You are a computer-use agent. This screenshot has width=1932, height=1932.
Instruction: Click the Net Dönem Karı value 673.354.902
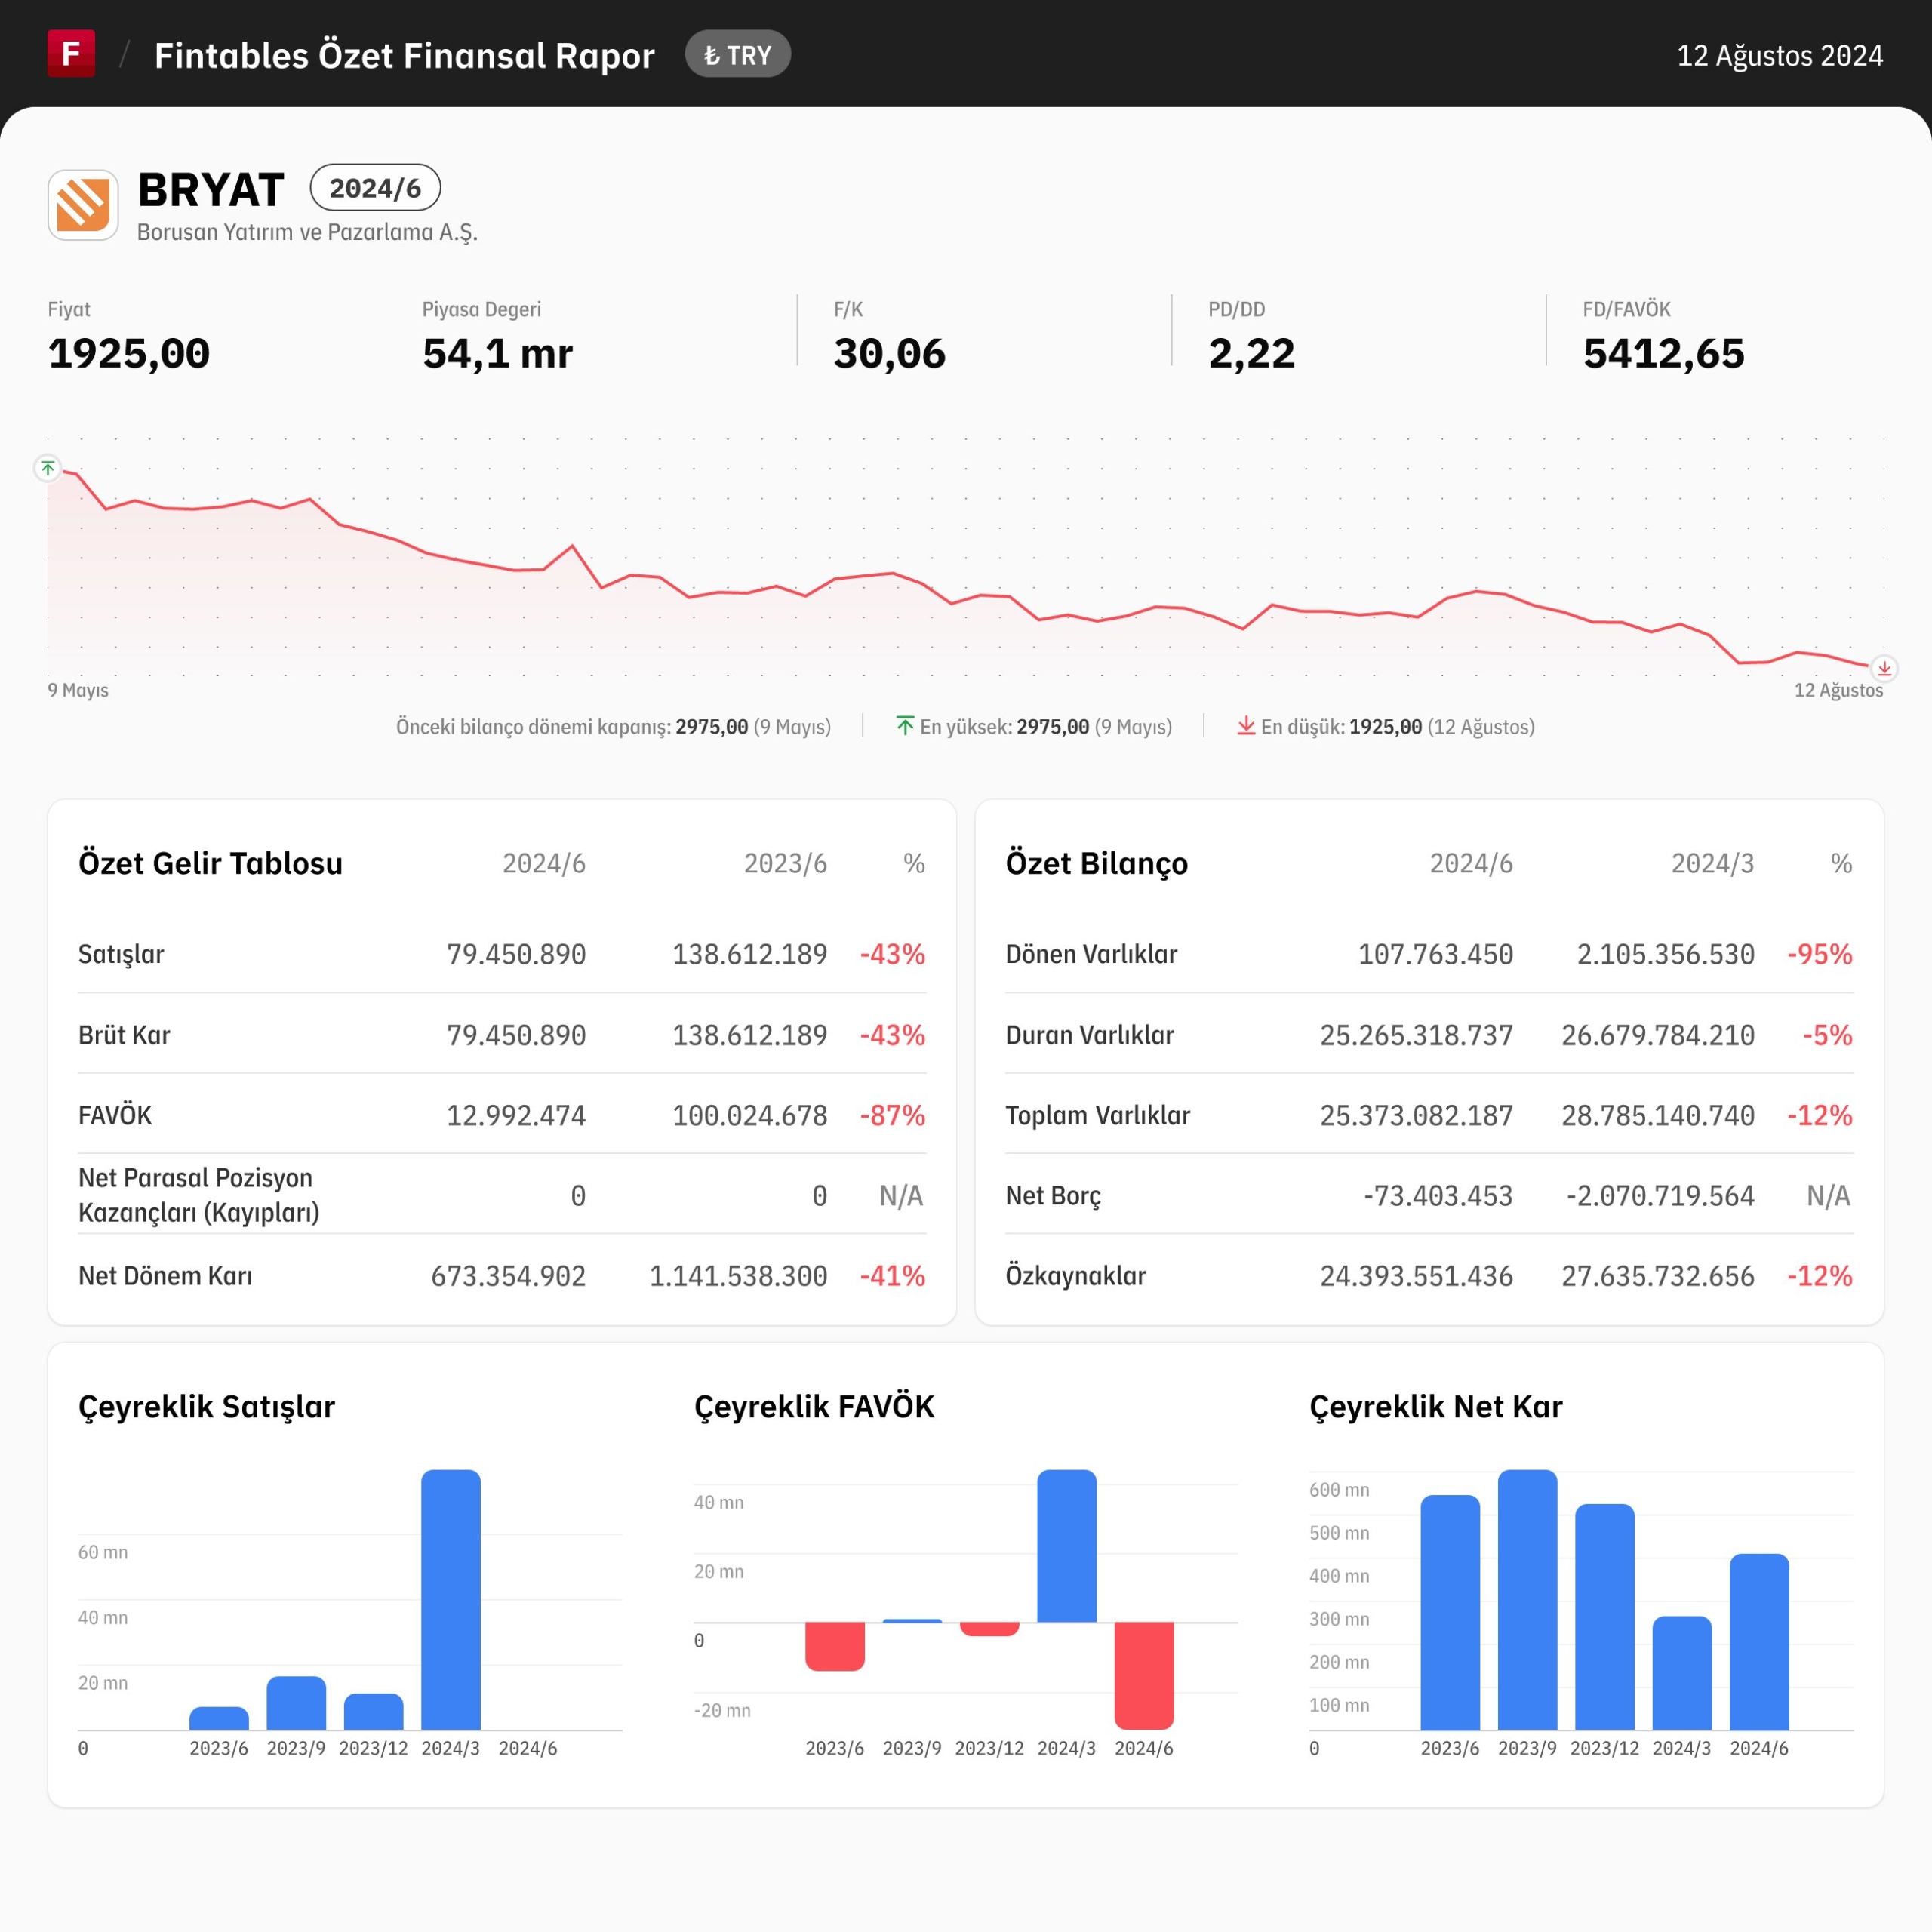[508, 1276]
